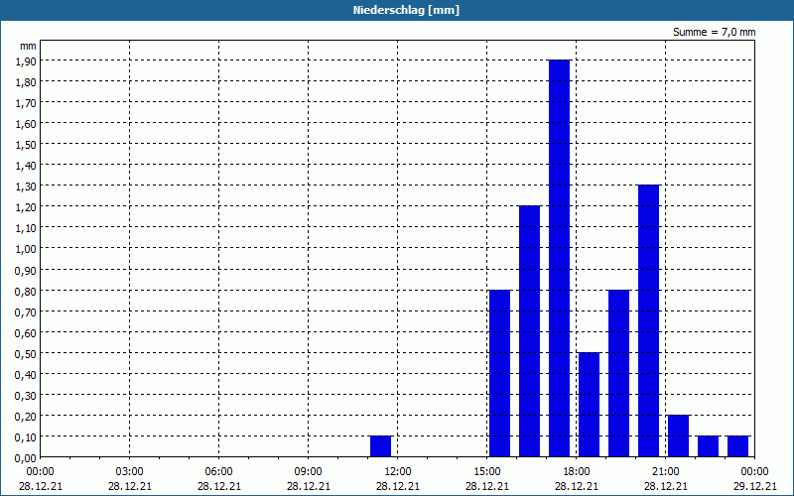Click the 21:00 x-axis label
This screenshot has height=496, width=794.
tap(665, 472)
